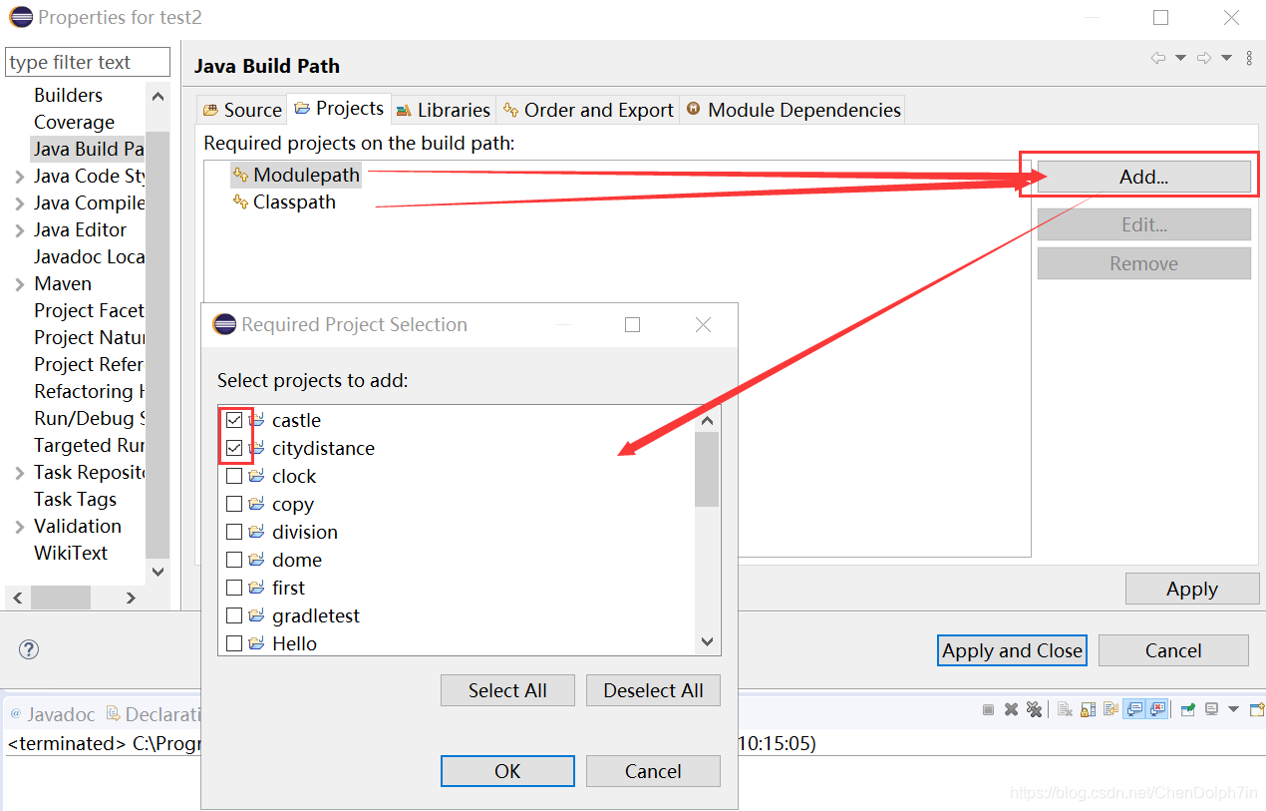Open the console view dropdown arrow
This screenshot has height=811, width=1266.
click(1232, 708)
